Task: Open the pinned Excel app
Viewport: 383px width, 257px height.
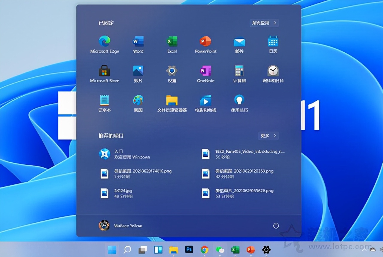Action: [171, 41]
